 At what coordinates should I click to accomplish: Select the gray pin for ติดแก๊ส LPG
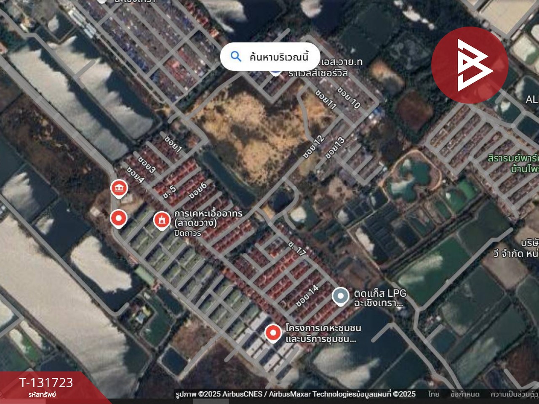pos(340,296)
